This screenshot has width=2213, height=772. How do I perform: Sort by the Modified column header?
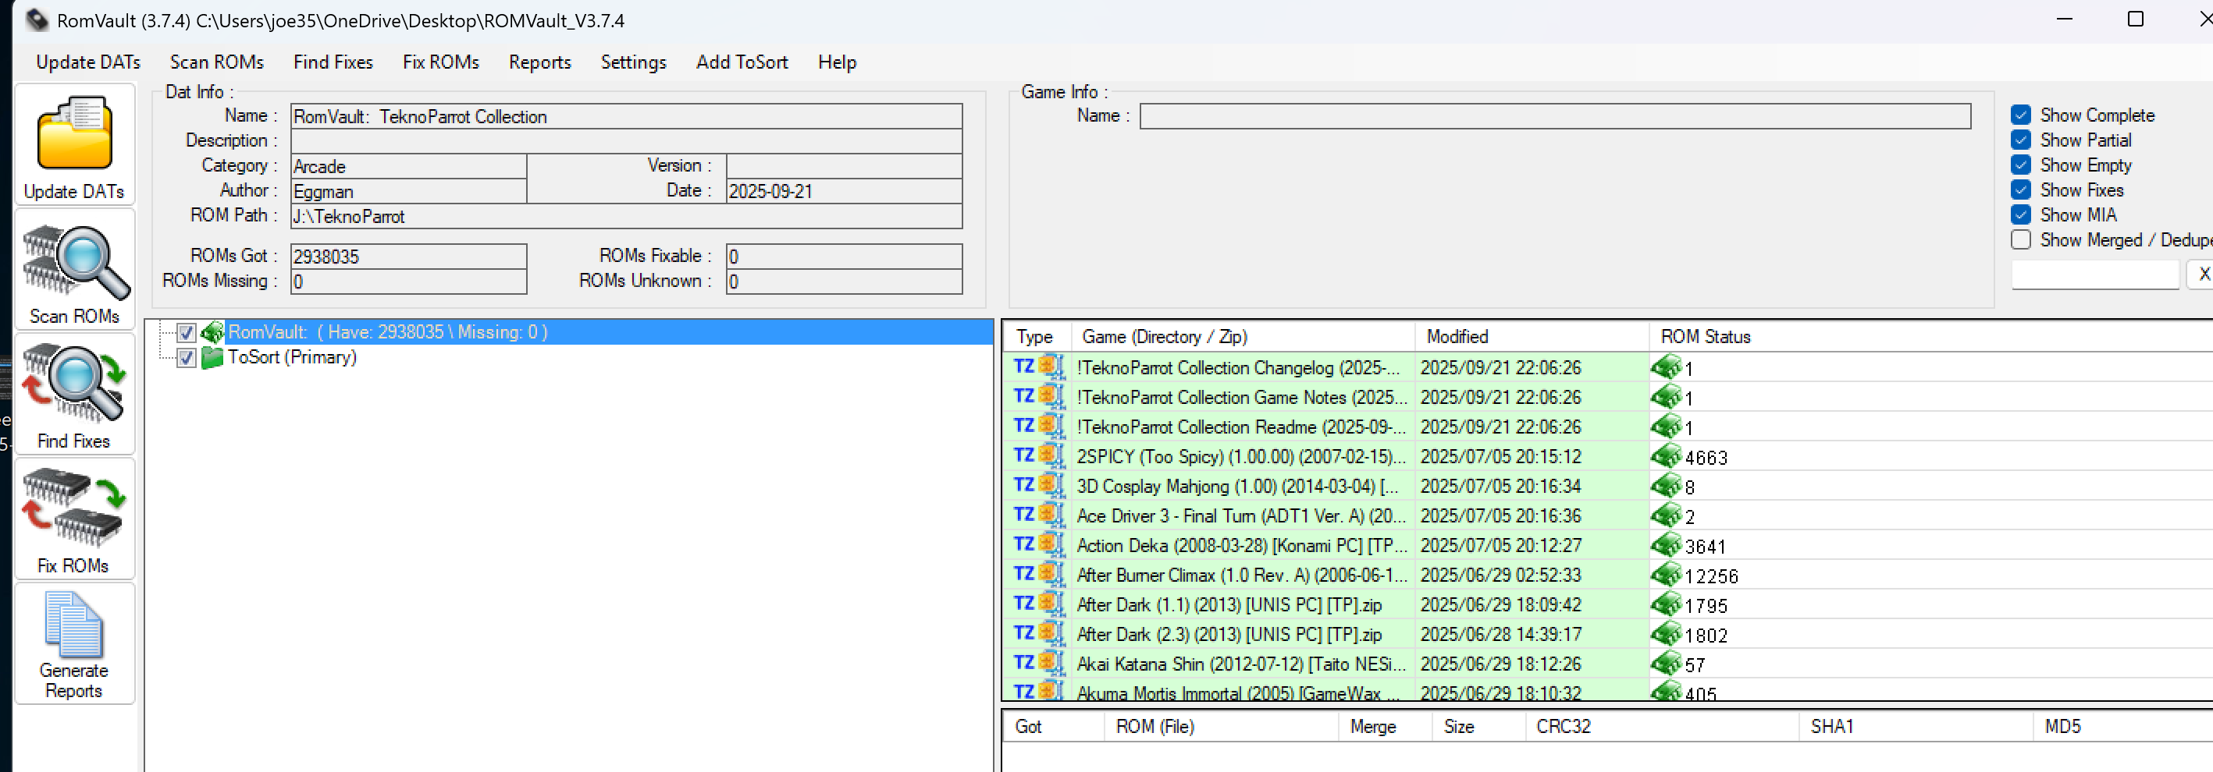1532,336
